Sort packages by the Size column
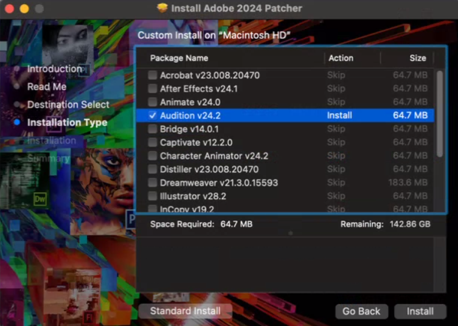Viewport: 458px width, 326px height. [417, 58]
